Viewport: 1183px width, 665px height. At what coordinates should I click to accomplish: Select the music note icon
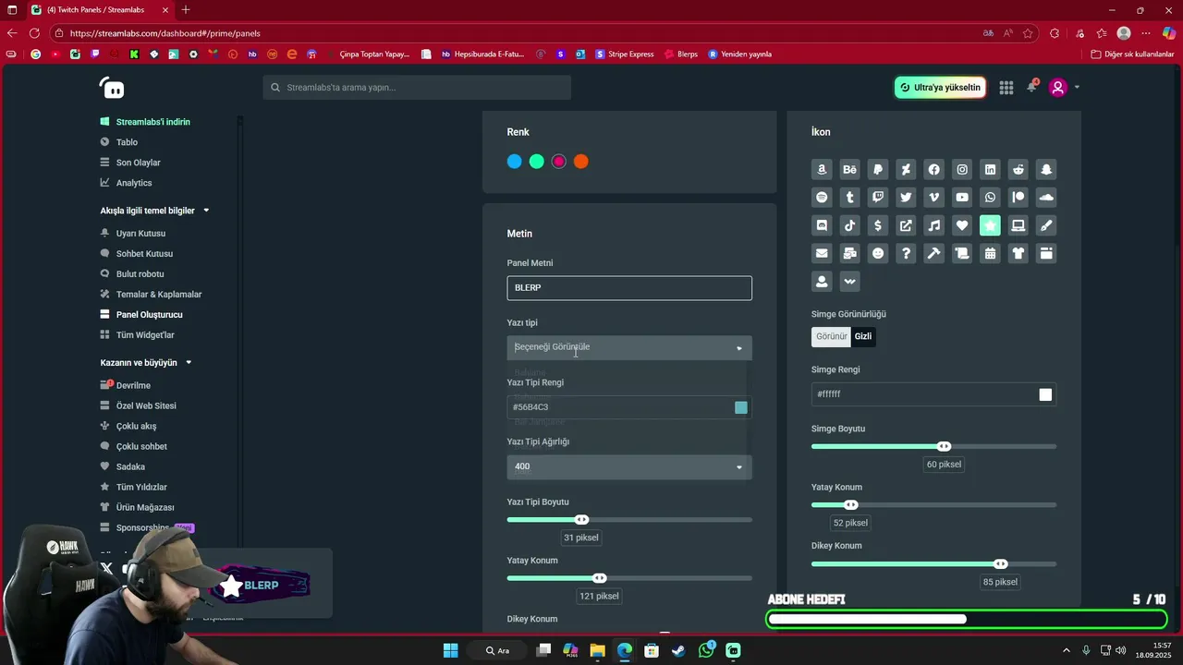tap(933, 225)
